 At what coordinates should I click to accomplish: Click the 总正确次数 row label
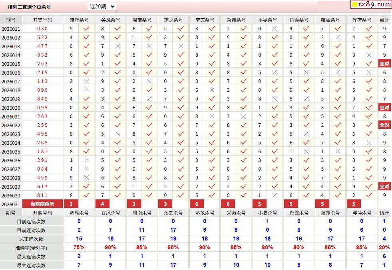(x=31, y=239)
